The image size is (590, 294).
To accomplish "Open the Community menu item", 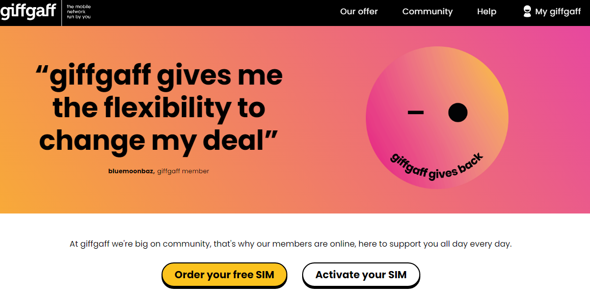I will click(x=427, y=12).
